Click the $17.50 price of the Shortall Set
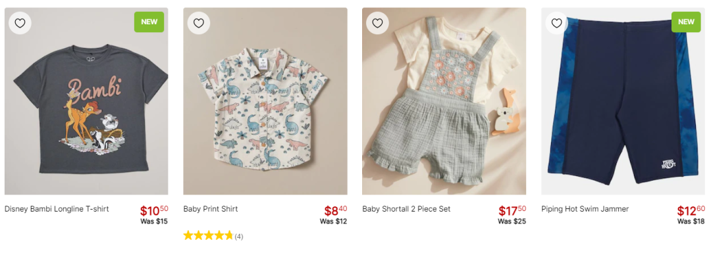The image size is (711, 253). pyautogui.click(x=512, y=210)
